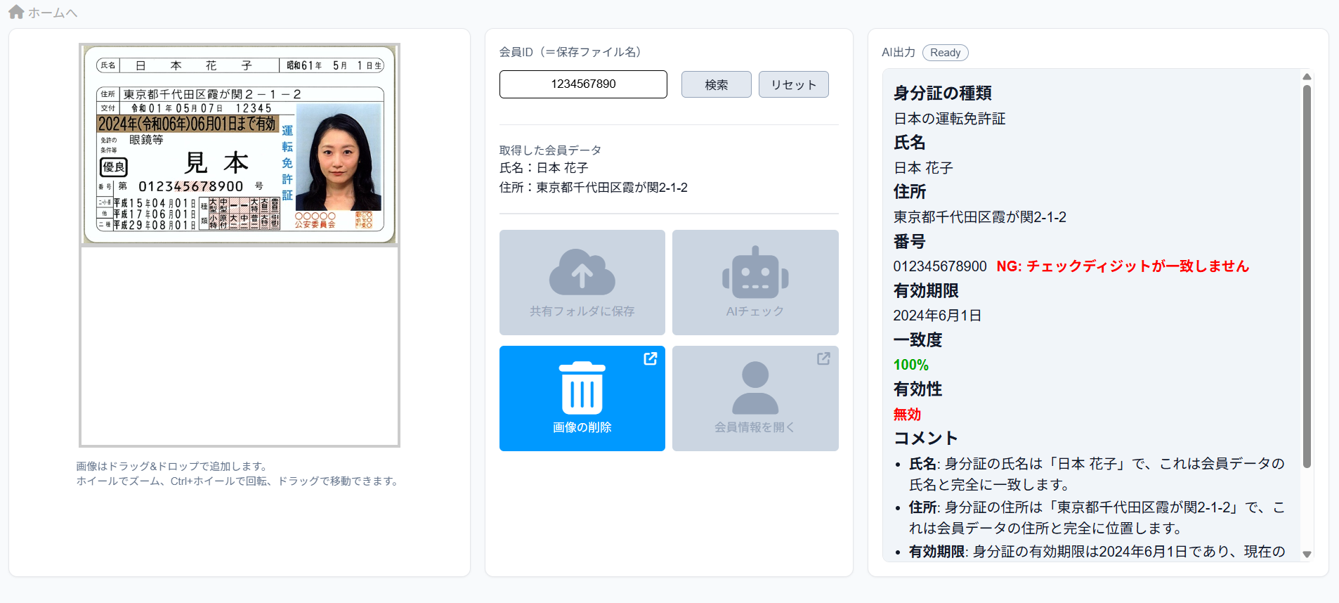Click the fetched member name 日本 花子
The height and width of the screenshot is (603, 1339).
click(562, 168)
